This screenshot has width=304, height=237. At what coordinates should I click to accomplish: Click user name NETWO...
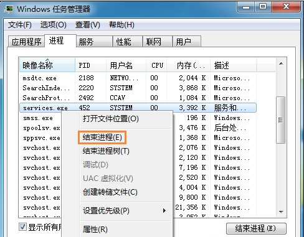(124, 78)
